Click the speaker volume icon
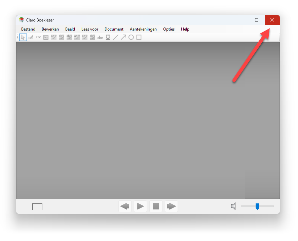This screenshot has height=241, width=298. click(x=233, y=206)
